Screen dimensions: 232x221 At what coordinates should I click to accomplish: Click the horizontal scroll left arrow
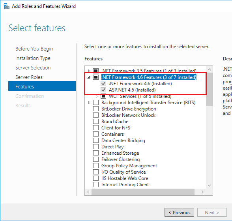[x=88, y=192]
